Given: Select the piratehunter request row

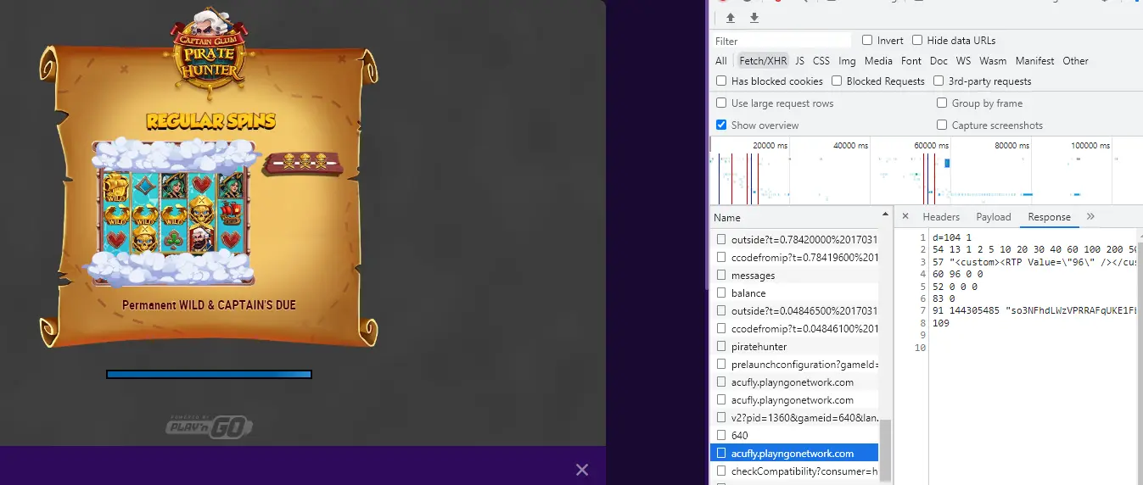Looking at the screenshot, I should pyautogui.click(x=794, y=347).
